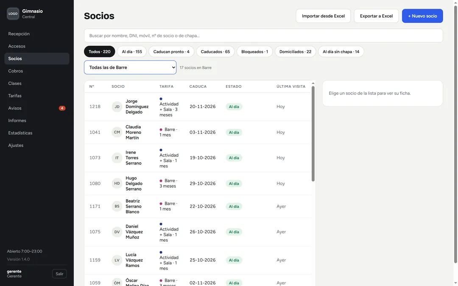Select the Todos · 220 filter
This screenshot has width=458, height=286.
(99, 52)
